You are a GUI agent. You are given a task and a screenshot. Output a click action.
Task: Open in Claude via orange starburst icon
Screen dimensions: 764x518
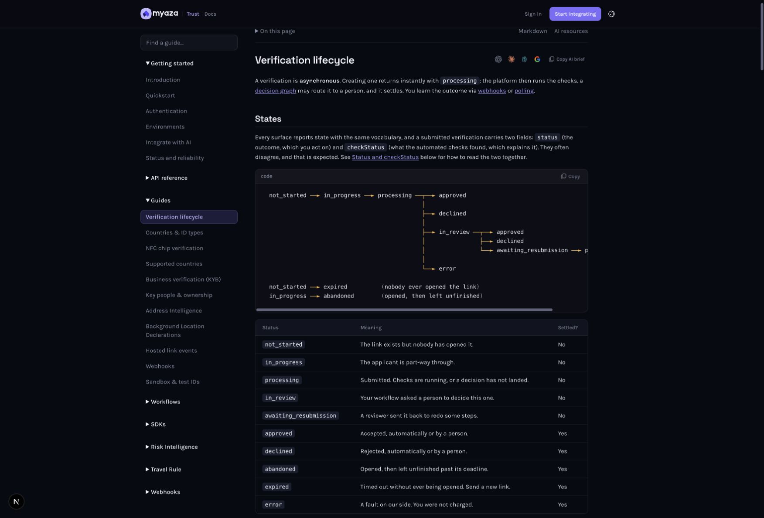[511, 59]
